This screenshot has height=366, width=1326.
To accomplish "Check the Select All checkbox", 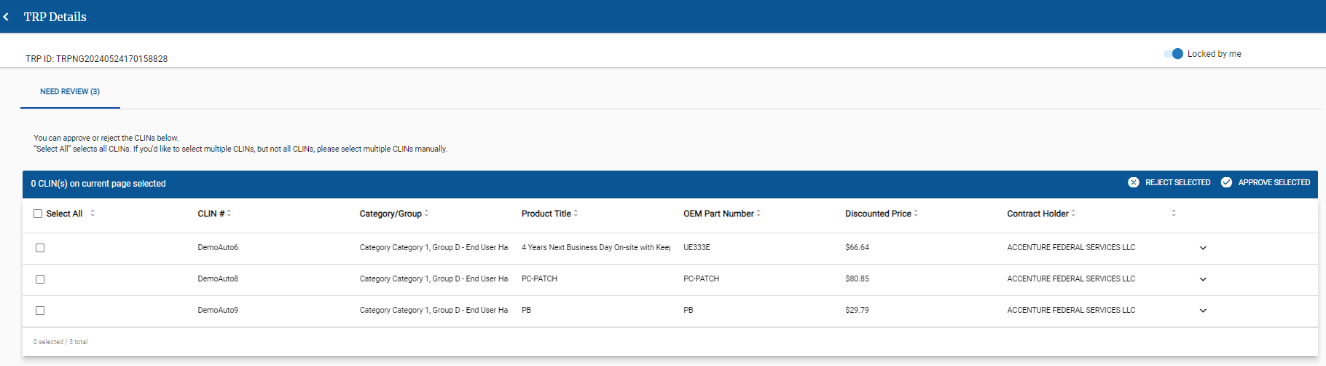I will (38, 214).
